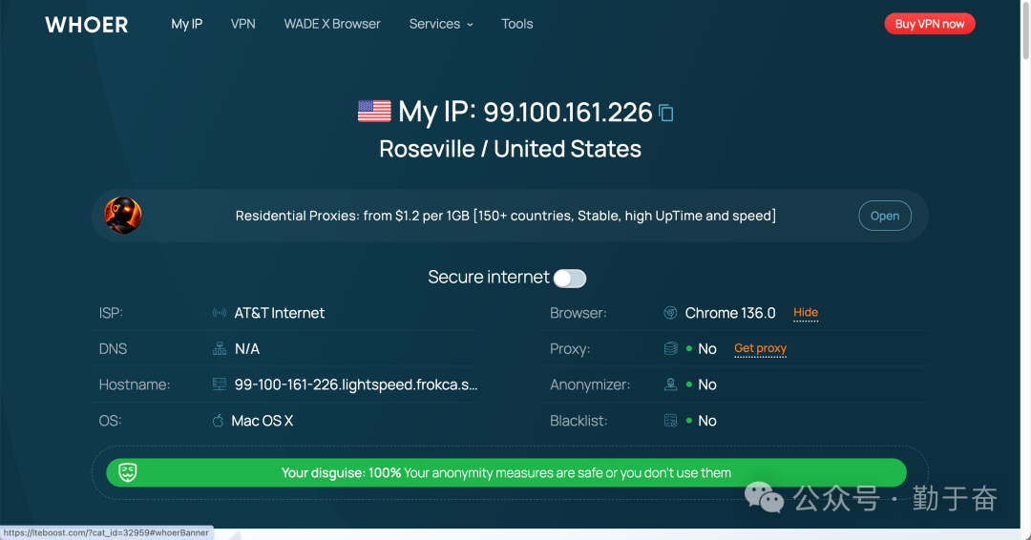Image resolution: width=1031 pixels, height=540 pixels.
Task: Click the disguise mask shield icon
Action: 128,472
